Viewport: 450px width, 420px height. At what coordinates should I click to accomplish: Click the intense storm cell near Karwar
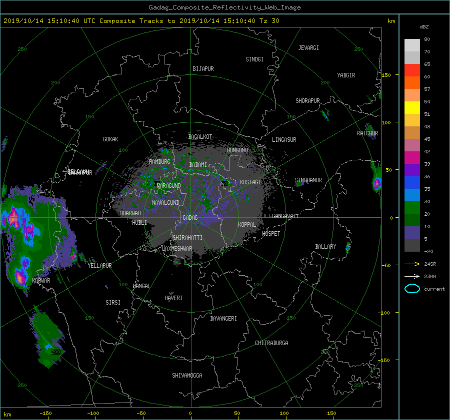[x=20, y=278]
